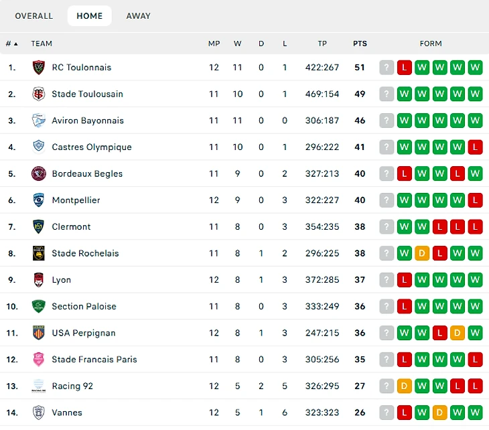Click Stade Rochelais orange D form badge

coord(422,253)
